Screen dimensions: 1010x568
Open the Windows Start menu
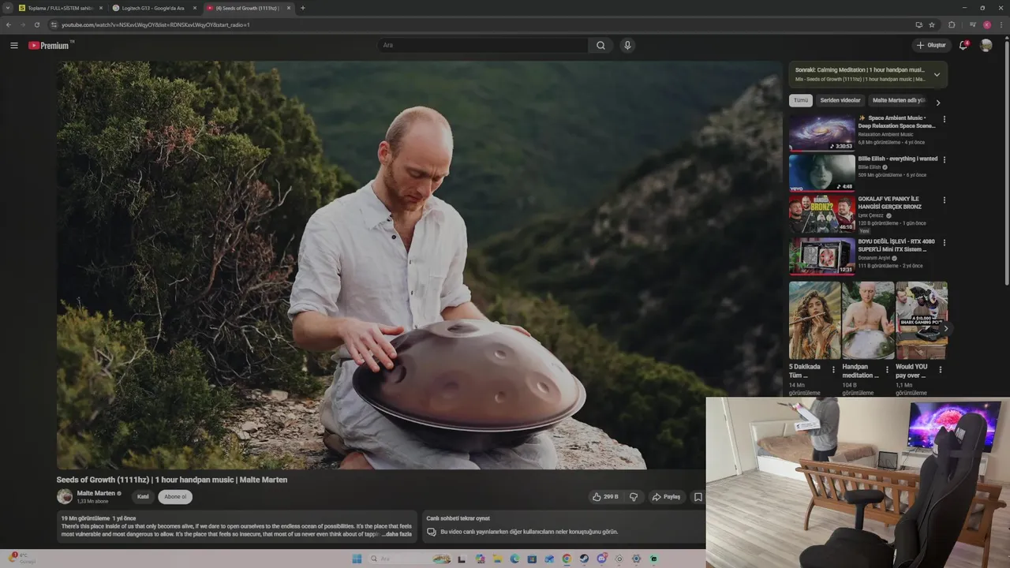pos(357,559)
